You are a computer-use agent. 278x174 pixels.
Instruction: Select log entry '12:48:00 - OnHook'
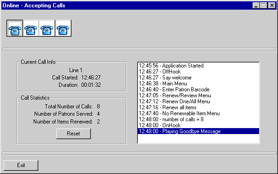tap(198, 125)
